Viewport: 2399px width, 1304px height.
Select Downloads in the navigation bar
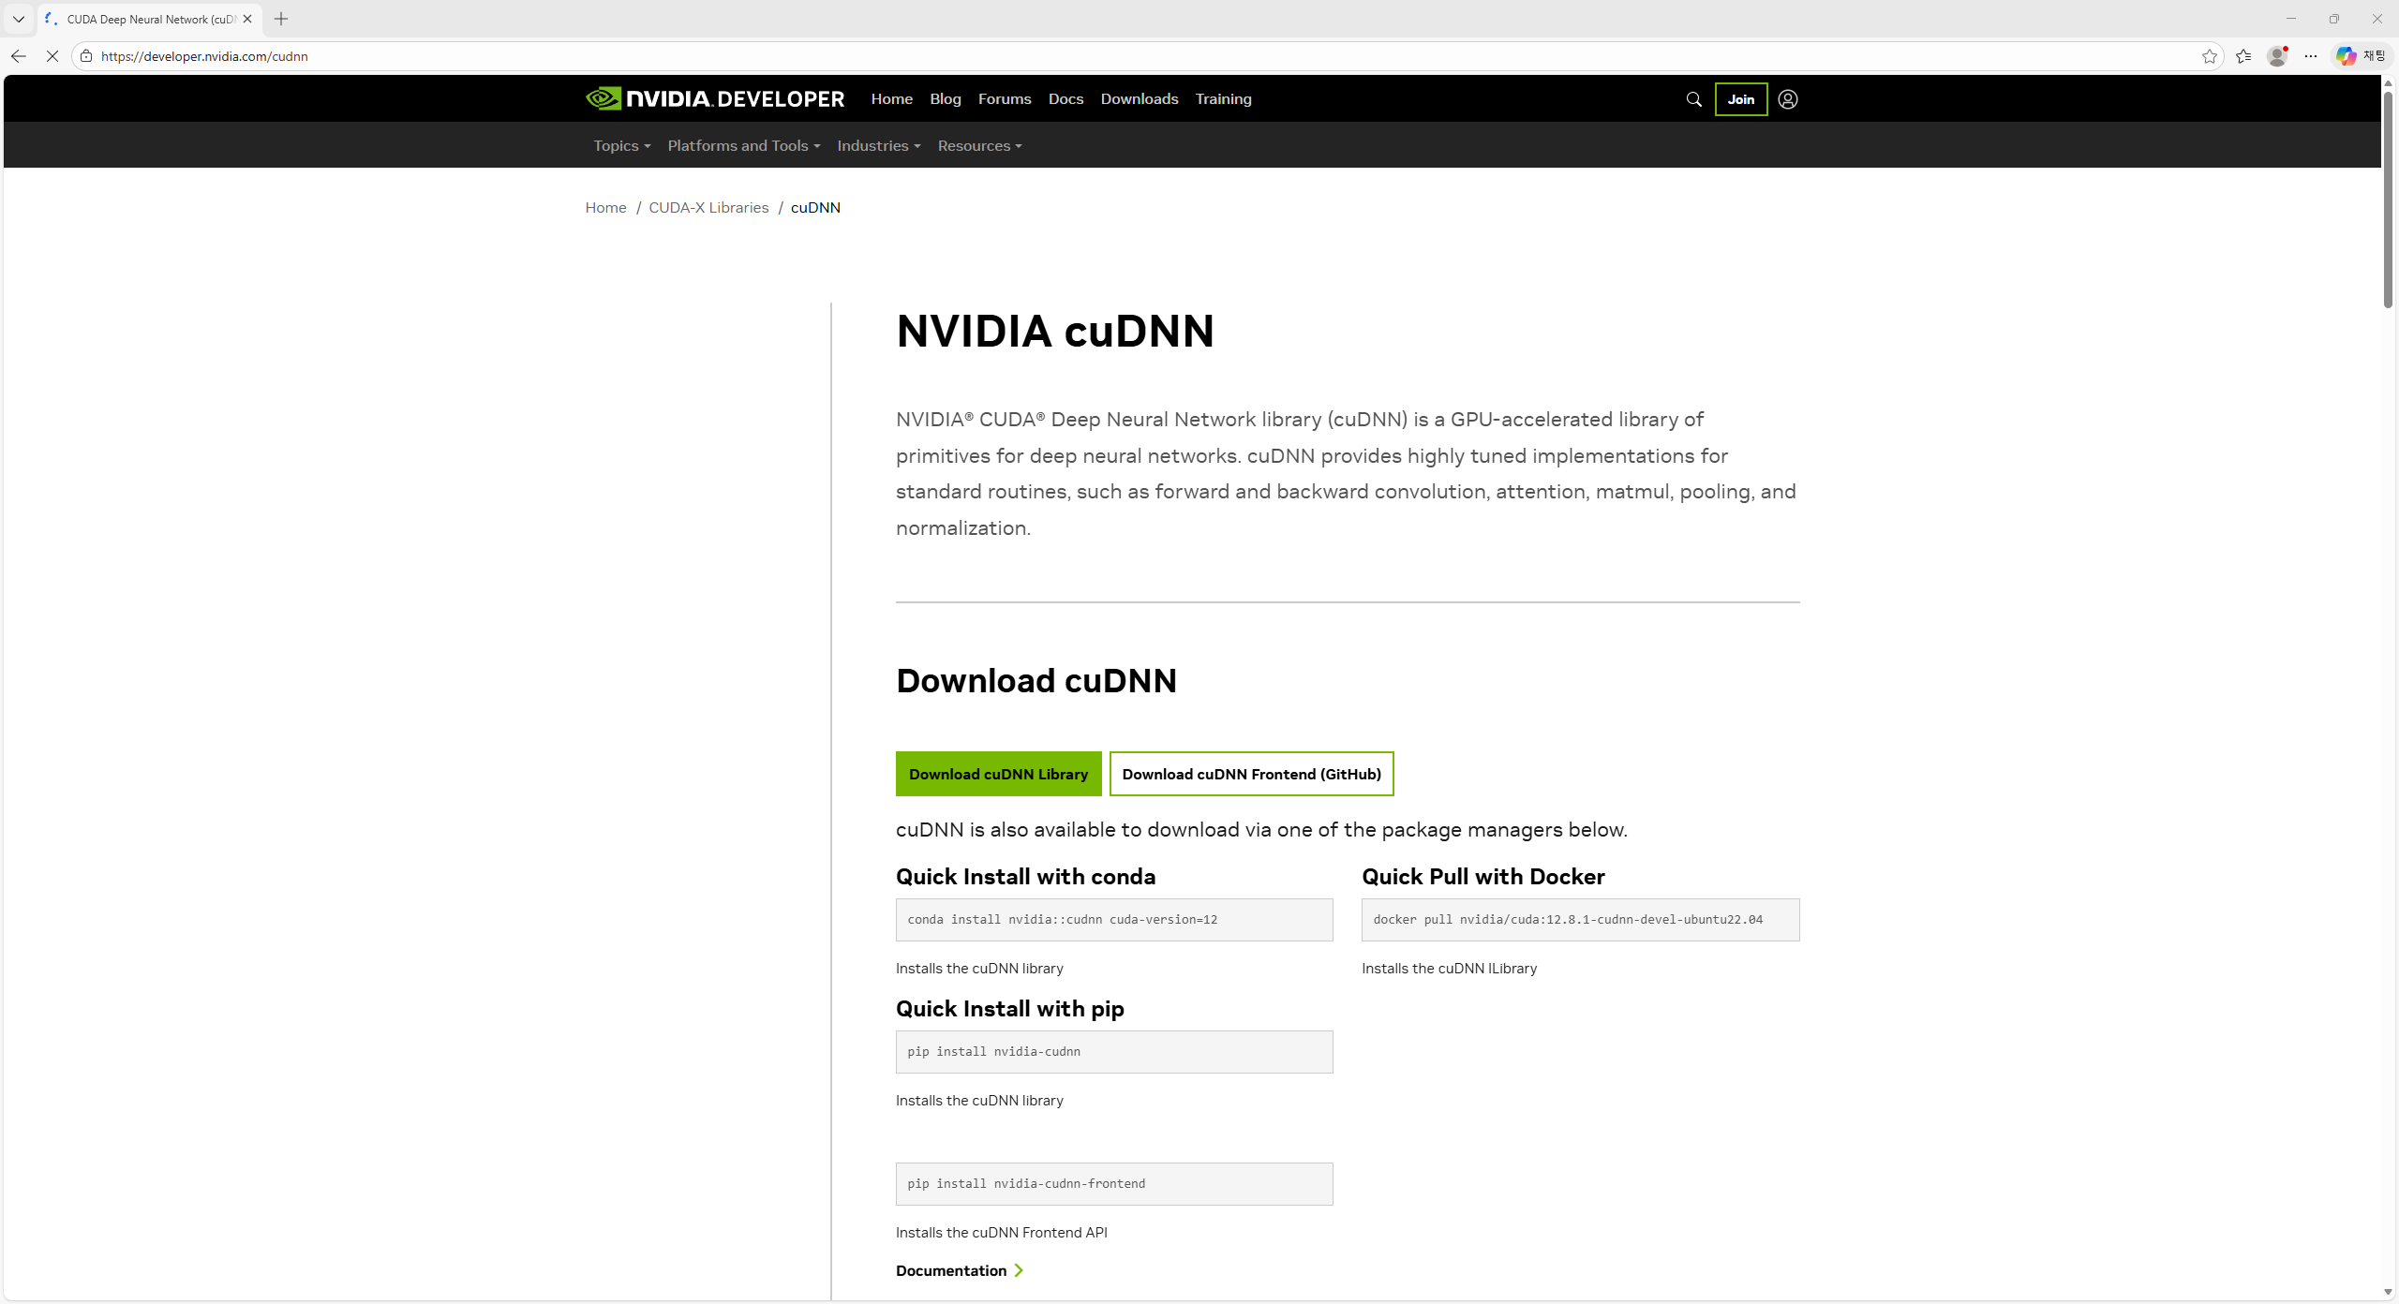pyautogui.click(x=1139, y=98)
